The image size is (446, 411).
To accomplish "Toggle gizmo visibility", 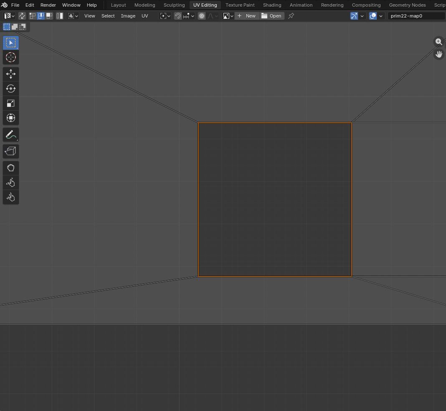I will [x=354, y=16].
